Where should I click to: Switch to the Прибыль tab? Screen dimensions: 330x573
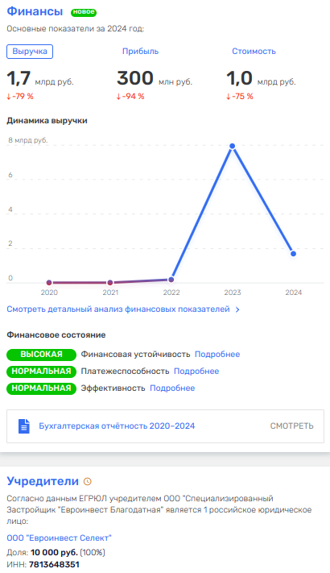click(140, 52)
